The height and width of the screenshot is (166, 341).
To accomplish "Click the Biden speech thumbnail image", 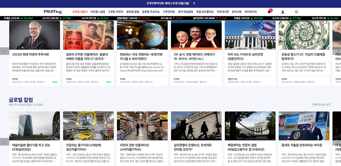I will click(x=304, y=126).
